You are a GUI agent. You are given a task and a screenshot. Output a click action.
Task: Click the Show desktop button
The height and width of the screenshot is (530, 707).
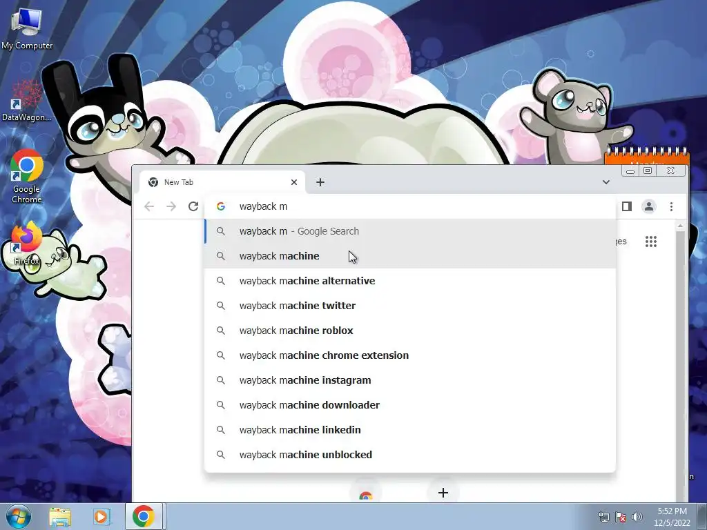pyautogui.click(x=702, y=516)
